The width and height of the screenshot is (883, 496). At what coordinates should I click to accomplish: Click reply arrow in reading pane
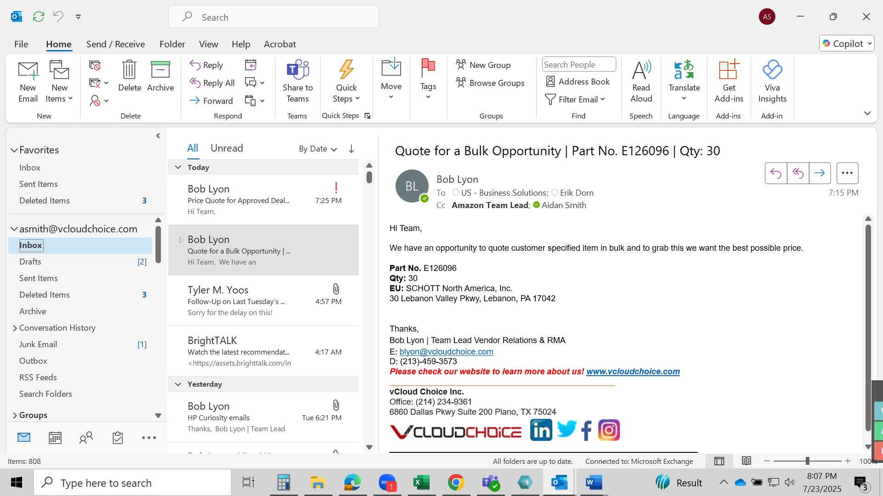pyautogui.click(x=776, y=173)
